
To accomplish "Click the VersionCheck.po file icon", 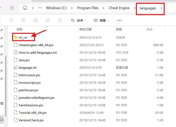I will 15,120.
